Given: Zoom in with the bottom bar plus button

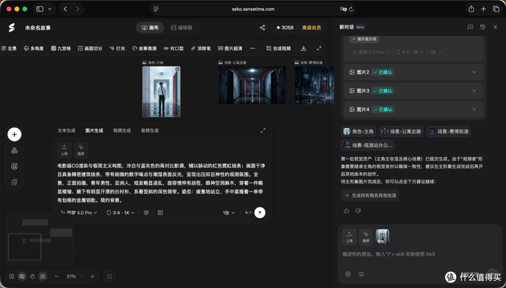Looking at the screenshot, I should pos(93,276).
